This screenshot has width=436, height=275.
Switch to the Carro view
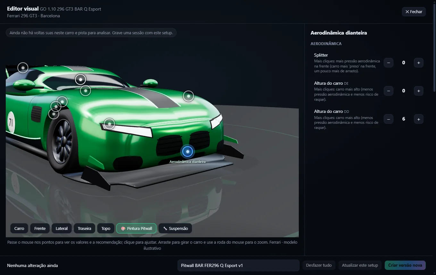(19, 228)
